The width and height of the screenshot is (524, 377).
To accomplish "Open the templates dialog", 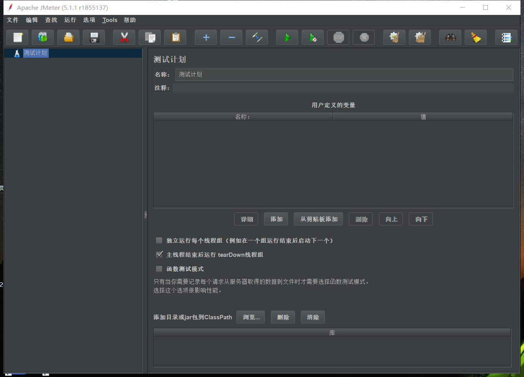I will click(43, 37).
